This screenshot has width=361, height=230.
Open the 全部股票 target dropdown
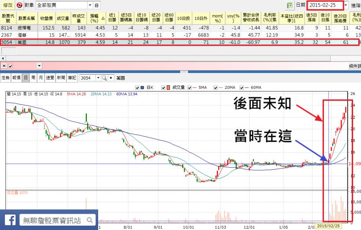coord(90,5)
